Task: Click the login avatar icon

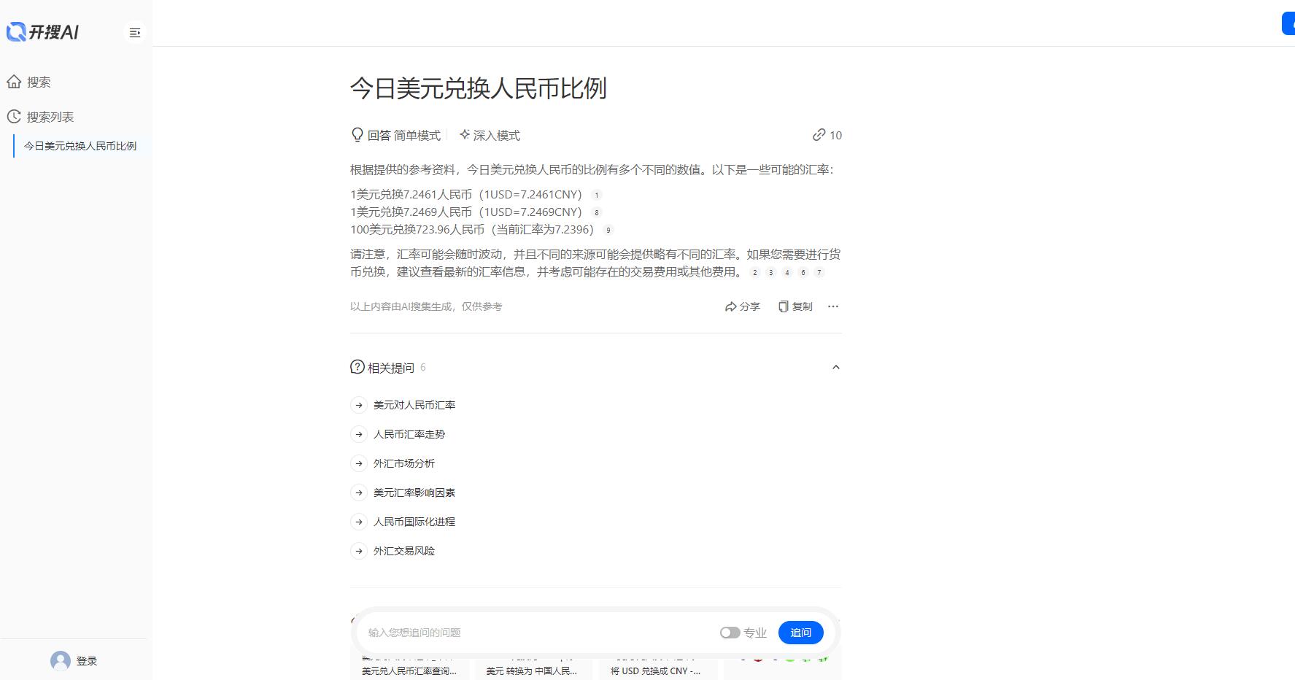Action: pos(59,660)
